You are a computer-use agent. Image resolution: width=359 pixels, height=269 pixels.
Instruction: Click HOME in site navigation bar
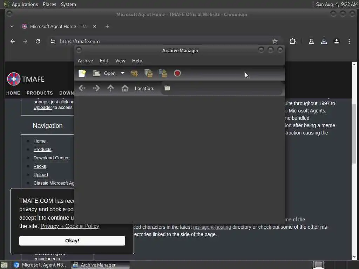coord(13,93)
